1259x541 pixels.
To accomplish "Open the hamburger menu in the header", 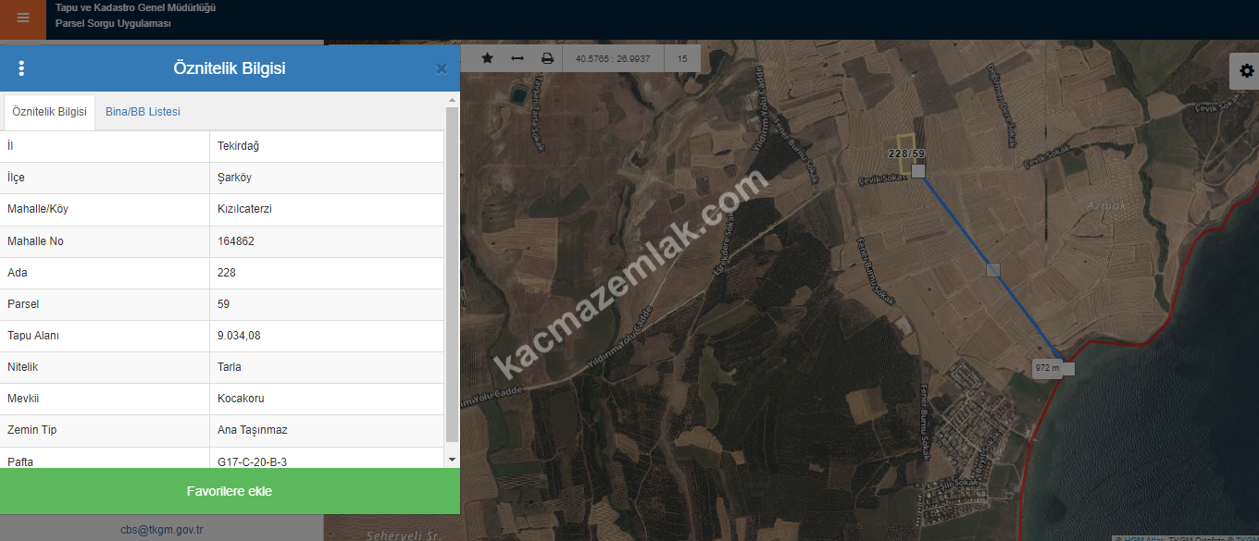I will coord(22,18).
